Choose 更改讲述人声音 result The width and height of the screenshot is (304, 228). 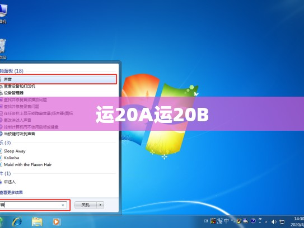pyautogui.click(x=17, y=120)
